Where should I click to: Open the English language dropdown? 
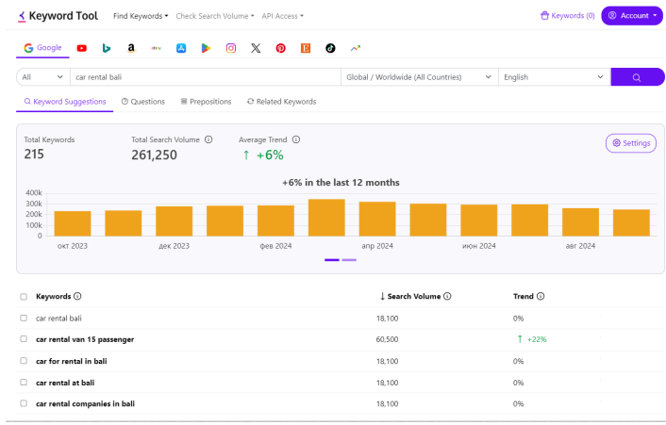(x=554, y=77)
